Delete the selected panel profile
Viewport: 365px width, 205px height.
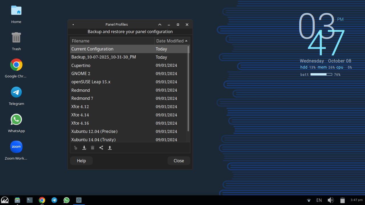[93, 147]
